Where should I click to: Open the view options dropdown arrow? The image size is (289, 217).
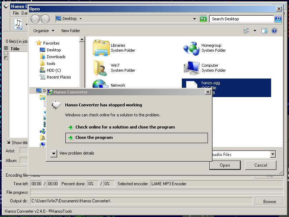coord(255,31)
